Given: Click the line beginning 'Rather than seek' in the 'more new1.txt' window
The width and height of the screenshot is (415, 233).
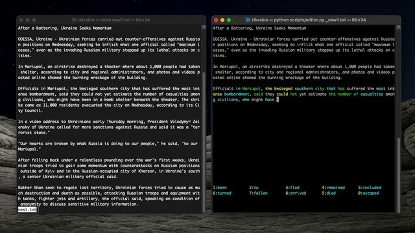Looking at the screenshot, I should pyautogui.click(x=109, y=188).
